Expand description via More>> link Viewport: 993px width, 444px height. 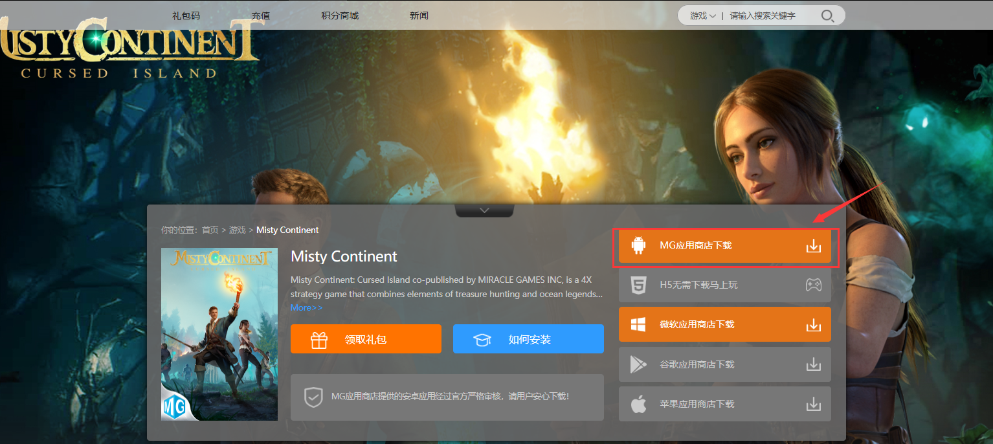pyautogui.click(x=306, y=307)
